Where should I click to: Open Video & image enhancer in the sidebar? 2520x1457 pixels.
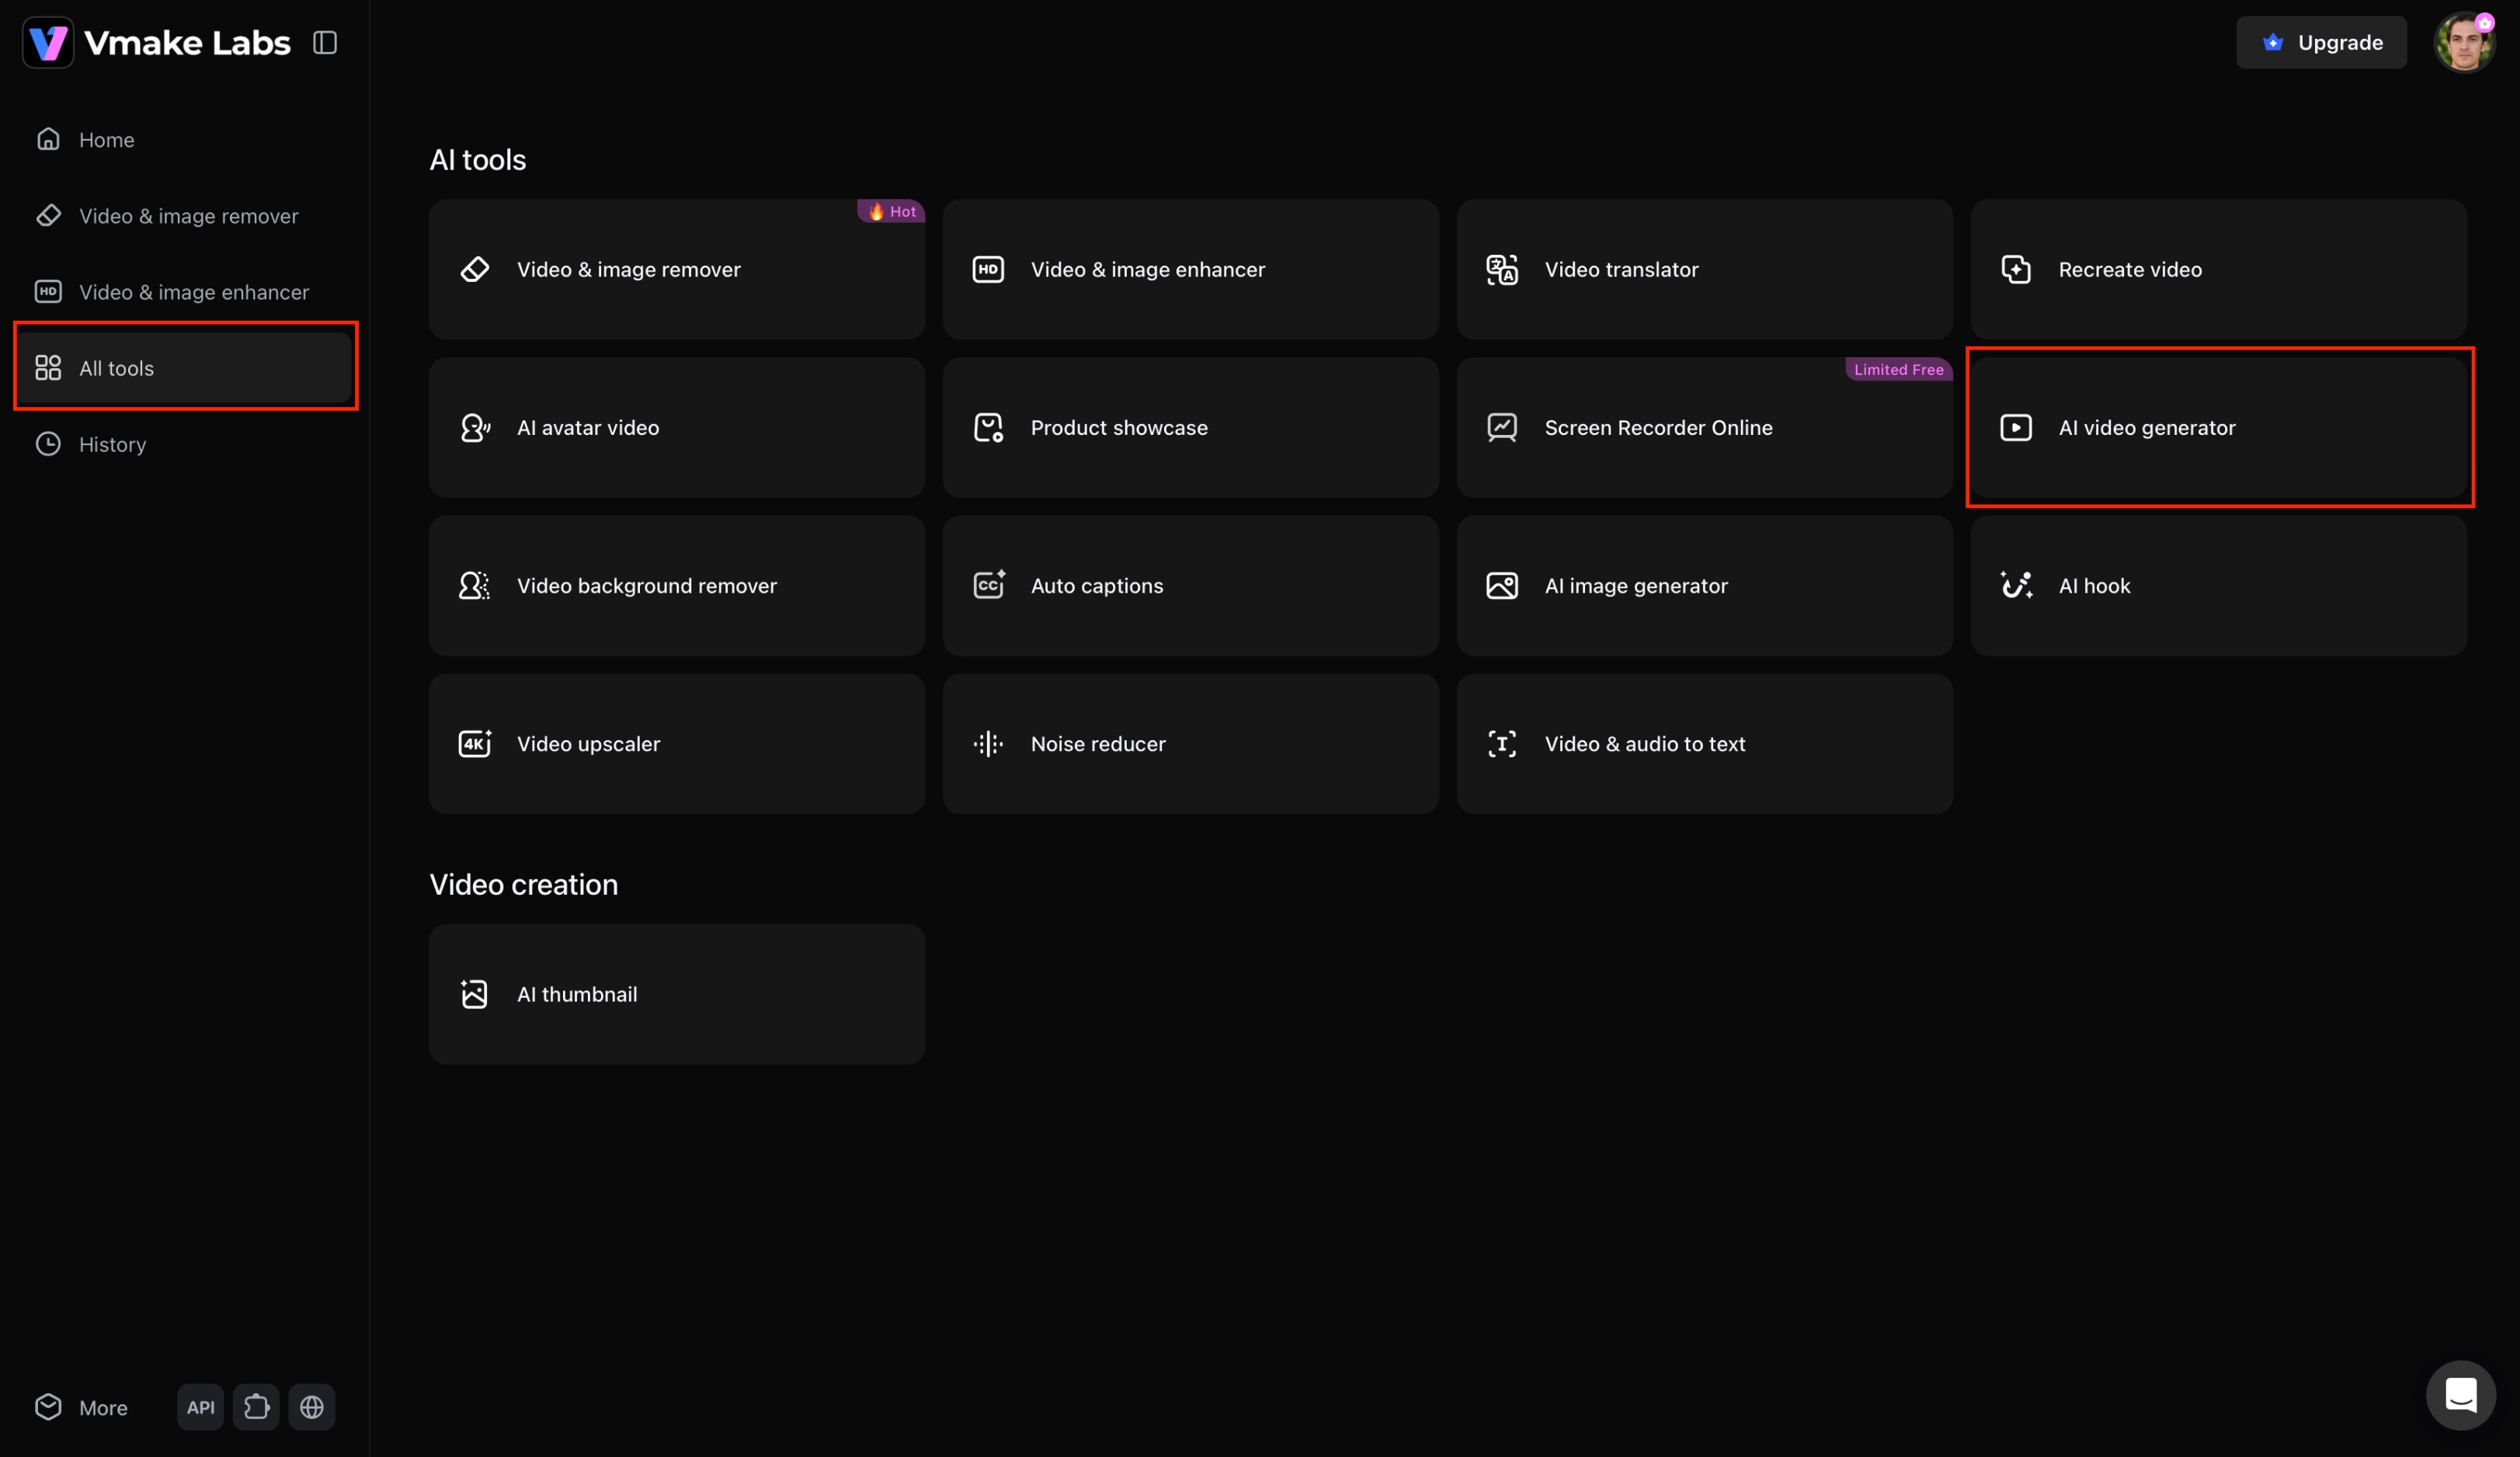(185, 291)
